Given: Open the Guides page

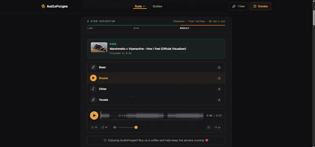Looking at the screenshot, I should coord(157,6).
